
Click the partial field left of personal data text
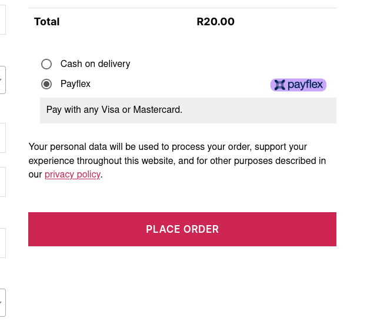[x=2, y=138]
